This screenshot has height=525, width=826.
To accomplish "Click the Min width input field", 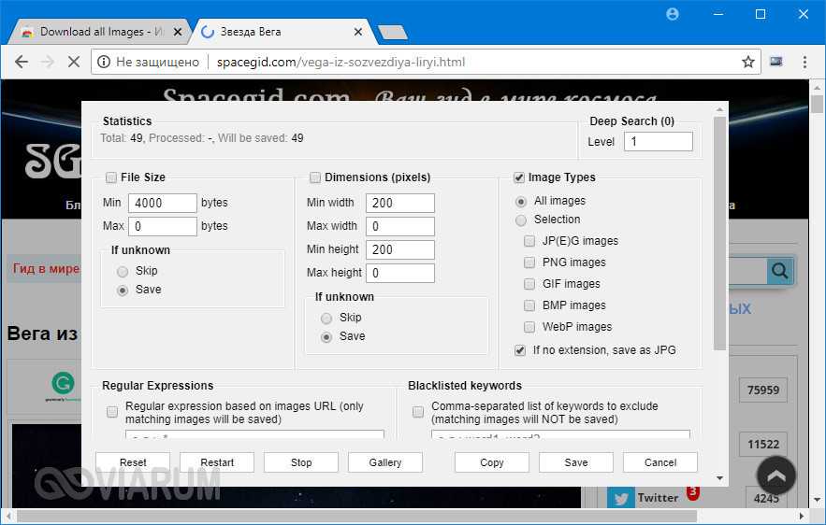I will tap(400, 203).
